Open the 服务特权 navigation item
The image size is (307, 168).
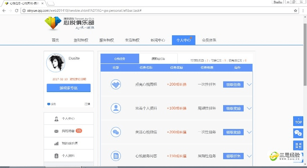click(107, 40)
